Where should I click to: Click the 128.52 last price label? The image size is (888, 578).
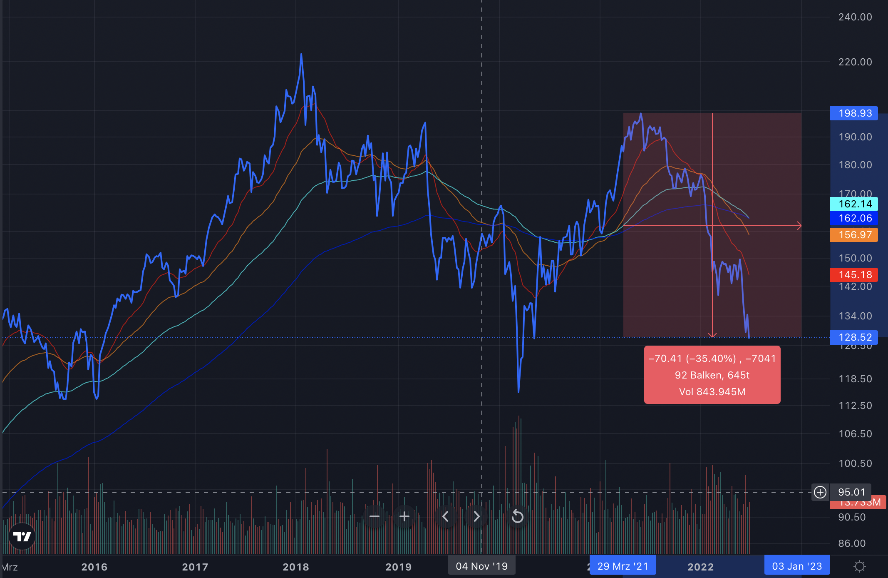[x=854, y=337]
